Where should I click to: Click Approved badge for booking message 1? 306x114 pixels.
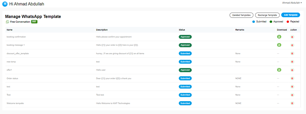185,45
